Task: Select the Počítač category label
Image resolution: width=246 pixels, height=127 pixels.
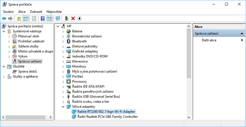Action: click(78, 76)
